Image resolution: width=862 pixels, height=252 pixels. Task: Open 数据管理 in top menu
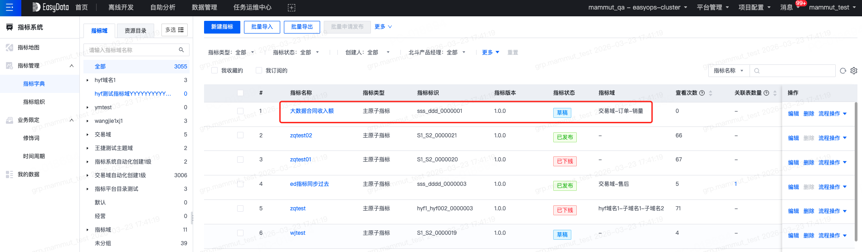[205, 8]
